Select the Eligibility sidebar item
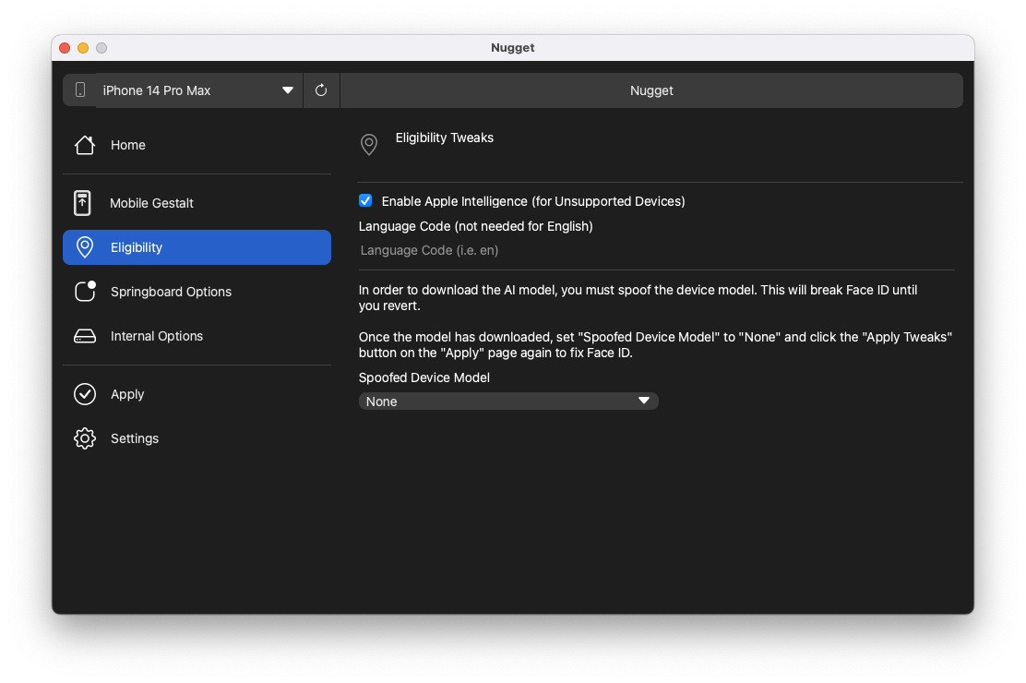This screenshot has width=1026, height=683. click(197, 246)
